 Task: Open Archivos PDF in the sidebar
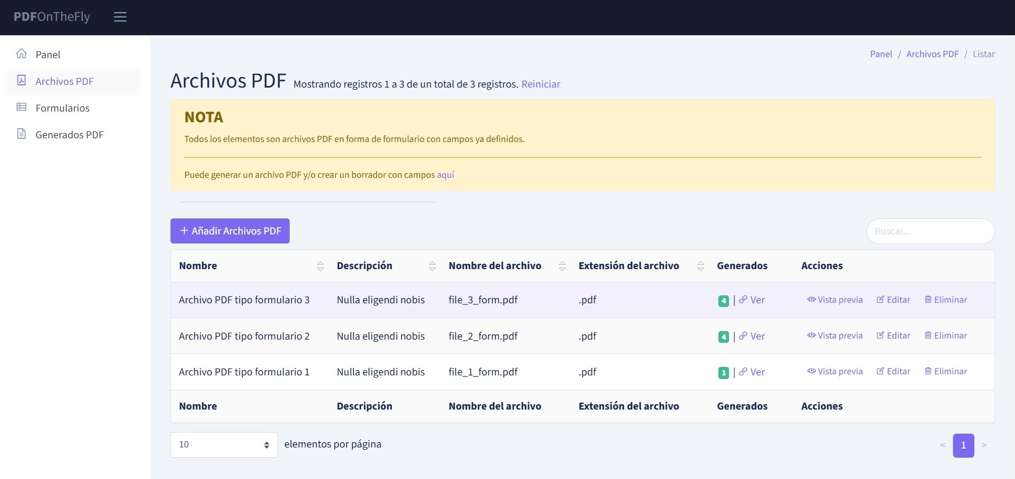[x=74, y=81]
